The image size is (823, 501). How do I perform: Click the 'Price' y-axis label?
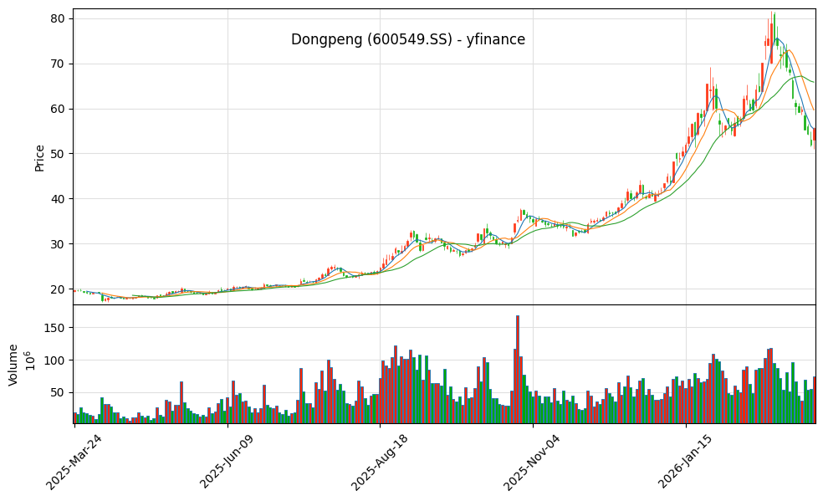click(39, 158)
